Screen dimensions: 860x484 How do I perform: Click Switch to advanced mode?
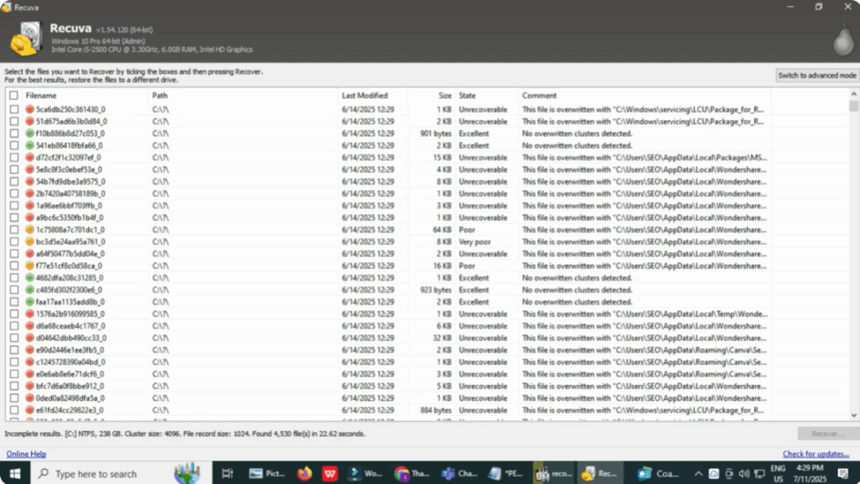[x=815, y=75]
